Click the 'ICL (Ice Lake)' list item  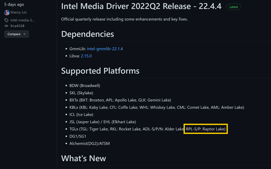[81, 115]
